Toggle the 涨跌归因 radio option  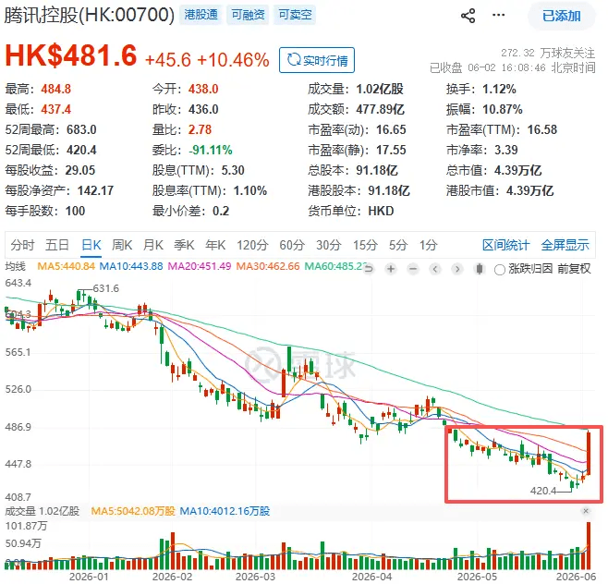[499, 269]
